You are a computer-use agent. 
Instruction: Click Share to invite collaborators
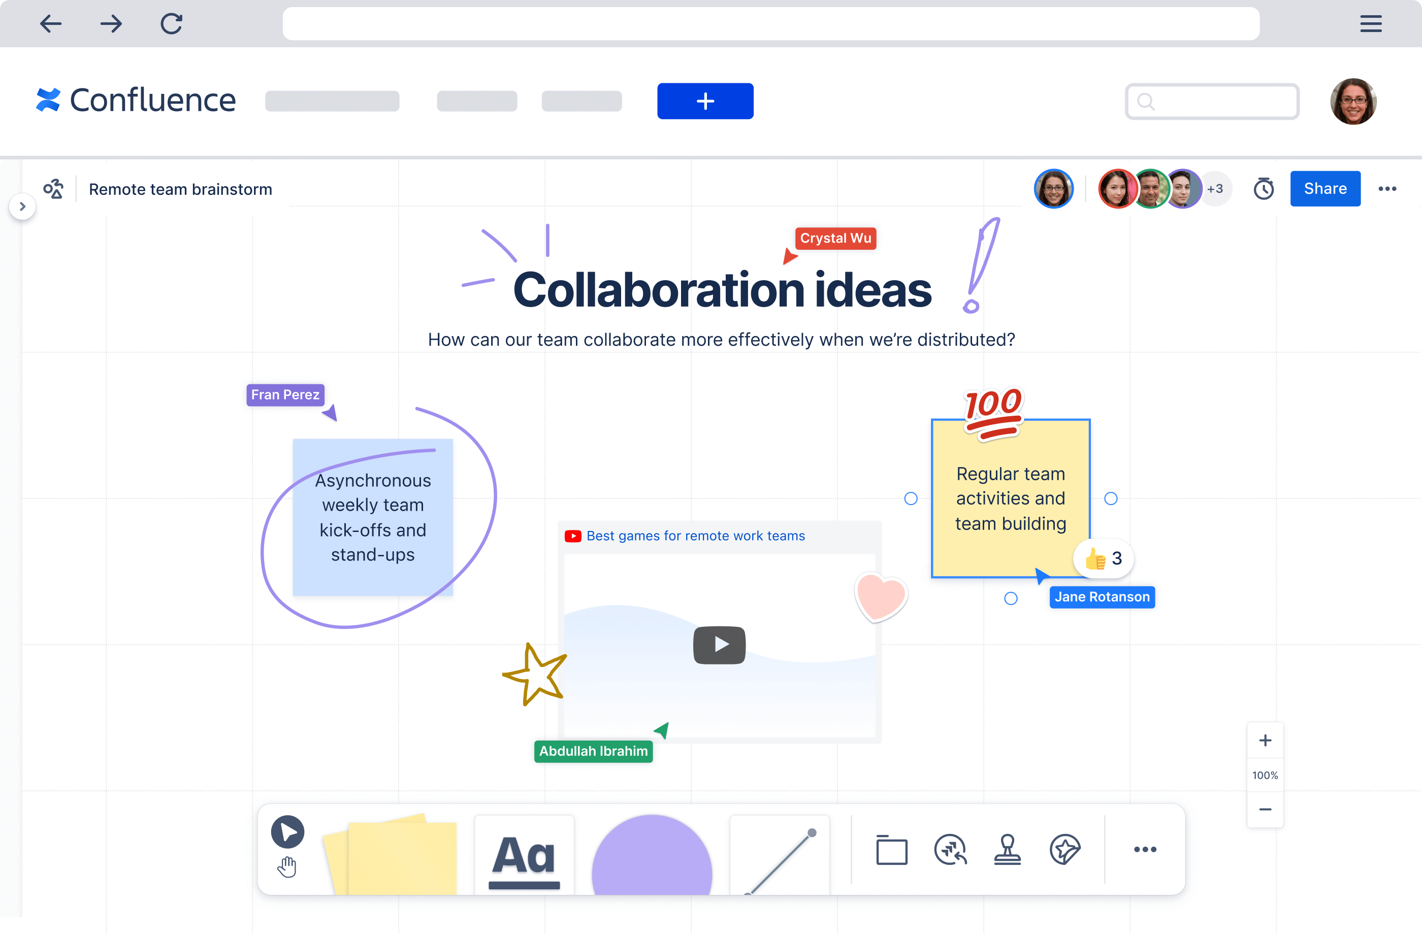[x=1325, y=189]
